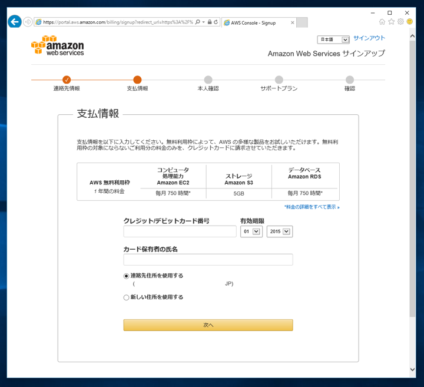The image size is (424, 387).
Task: Click the browser Home icon
Action: tap(382, 22)
